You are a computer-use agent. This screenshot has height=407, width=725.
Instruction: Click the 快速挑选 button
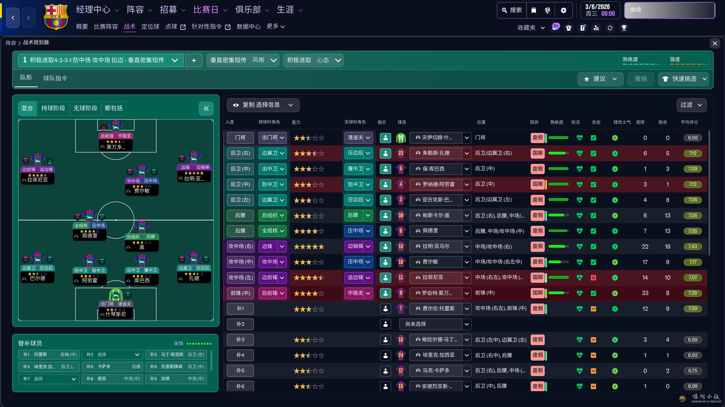684,79
